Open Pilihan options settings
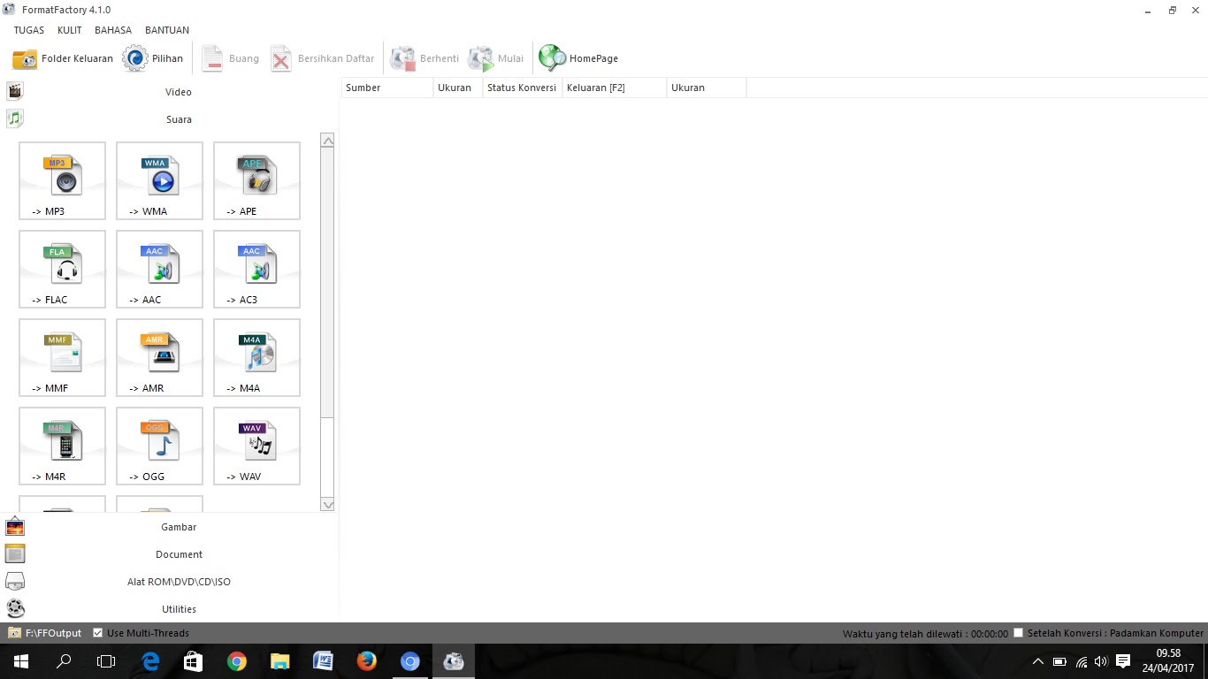This screenshot has width=1208, height=679. pyautogui.click(x=153, y=58)
